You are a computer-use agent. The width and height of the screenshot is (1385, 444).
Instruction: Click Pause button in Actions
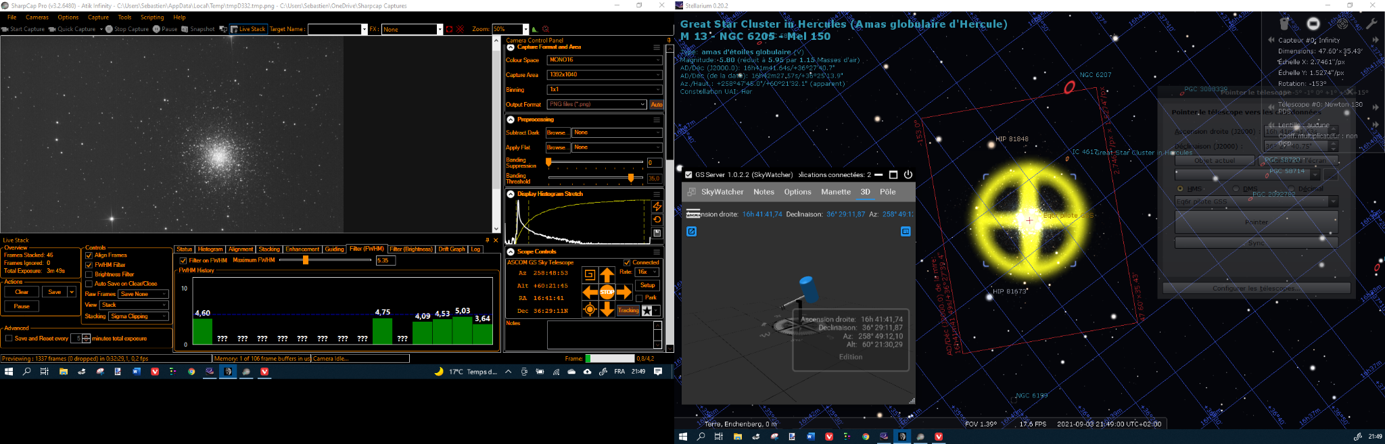click(22, 306)
